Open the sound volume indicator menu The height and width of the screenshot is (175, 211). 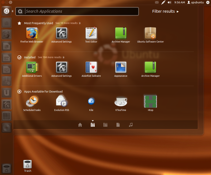tap(169, 2)
